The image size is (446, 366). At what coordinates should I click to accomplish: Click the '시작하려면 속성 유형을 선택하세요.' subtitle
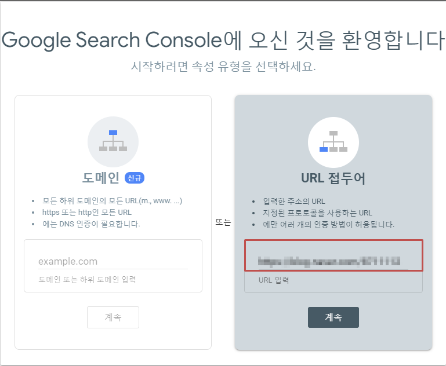tap(223, 67)
